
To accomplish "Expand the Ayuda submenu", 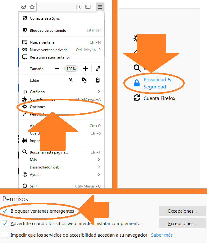I will point(62,174).
